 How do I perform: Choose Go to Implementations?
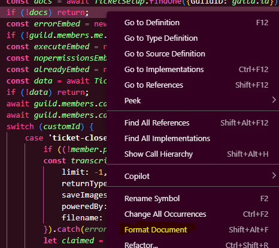pos(193,70)
